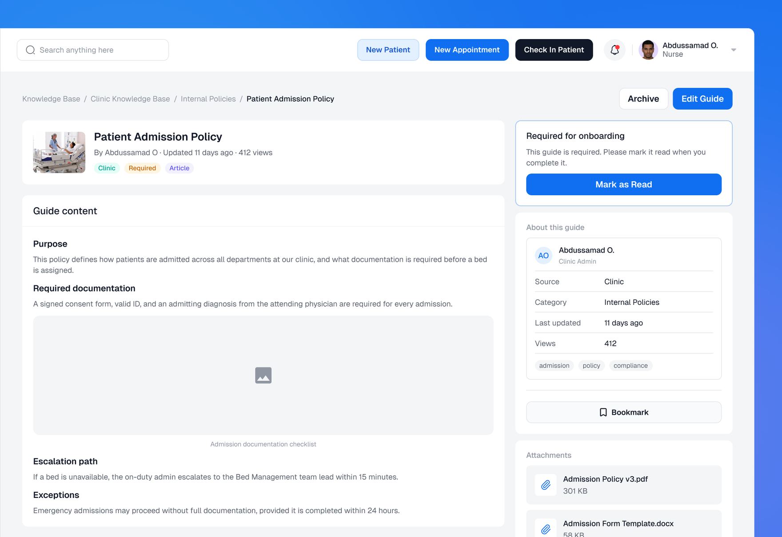Image resolution: width=782 pixels, height=537 pixels.
Task: Click the author name in About this guide
Action: click(586, 250)
